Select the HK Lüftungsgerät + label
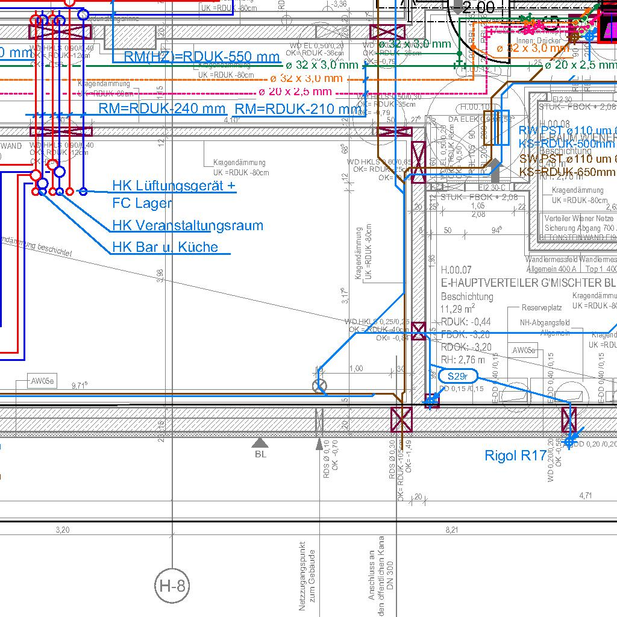Viewport: 617px width, 617px height. [174, 186]
